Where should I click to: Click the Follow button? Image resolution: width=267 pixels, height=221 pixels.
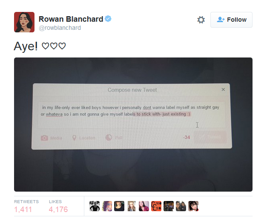(x=231, y=20)
